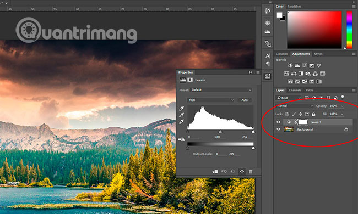
Task: Select the Color tab
Action: coord(279,7)
